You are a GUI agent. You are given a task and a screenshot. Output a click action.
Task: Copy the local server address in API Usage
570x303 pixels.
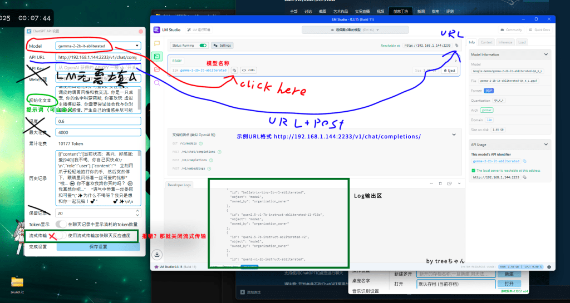(524, 177)
